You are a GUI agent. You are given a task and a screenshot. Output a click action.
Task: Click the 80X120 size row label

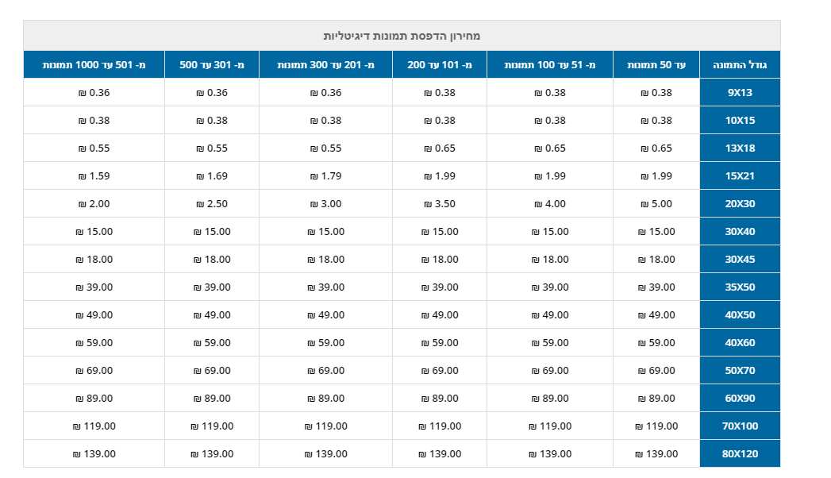740,454
